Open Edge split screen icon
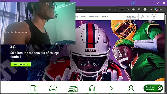The width and height of the screenshot is (167, 94). tap(122, 9)
